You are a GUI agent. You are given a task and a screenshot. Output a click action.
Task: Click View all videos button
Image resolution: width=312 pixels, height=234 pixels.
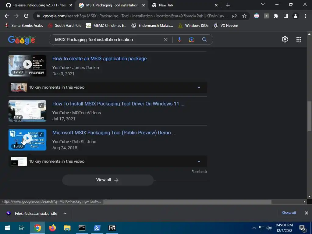(x=108, y=180)
